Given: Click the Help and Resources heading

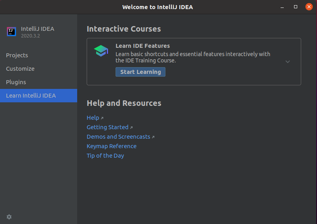Looking at the screenshot, I should [124, 103].
